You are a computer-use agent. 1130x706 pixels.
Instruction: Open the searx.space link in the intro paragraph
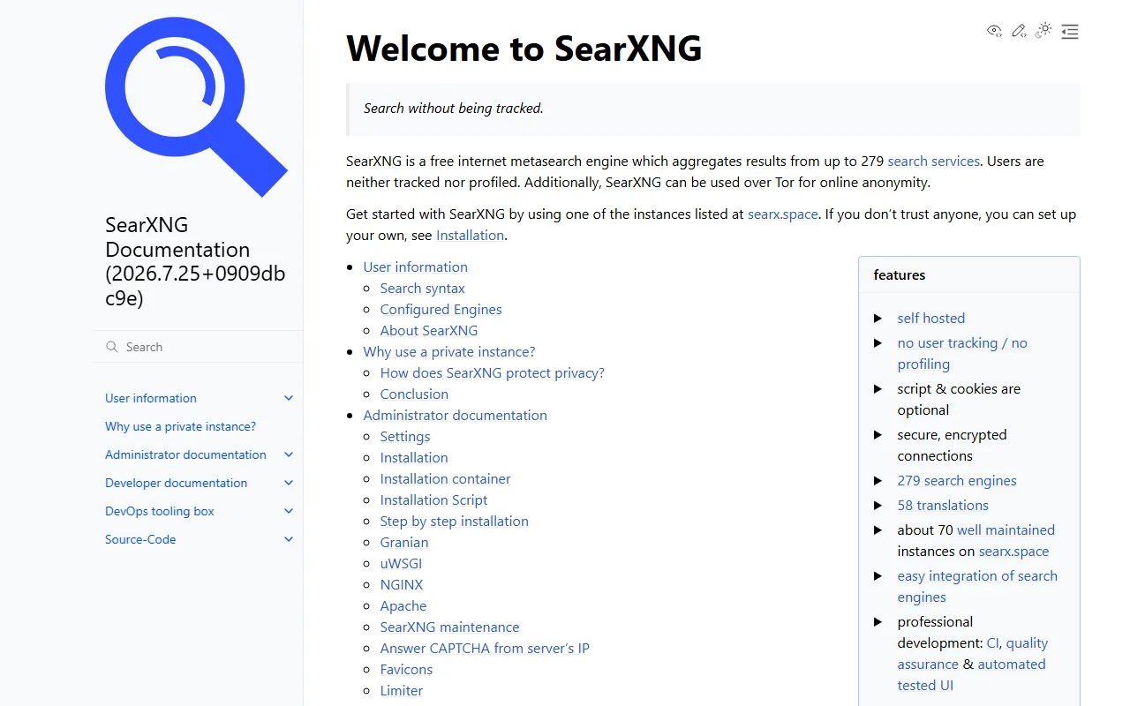pos(782,214)
